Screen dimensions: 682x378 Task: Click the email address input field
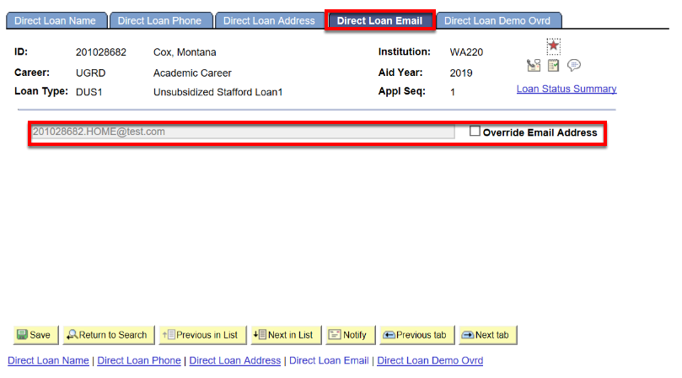coord(242,132)
